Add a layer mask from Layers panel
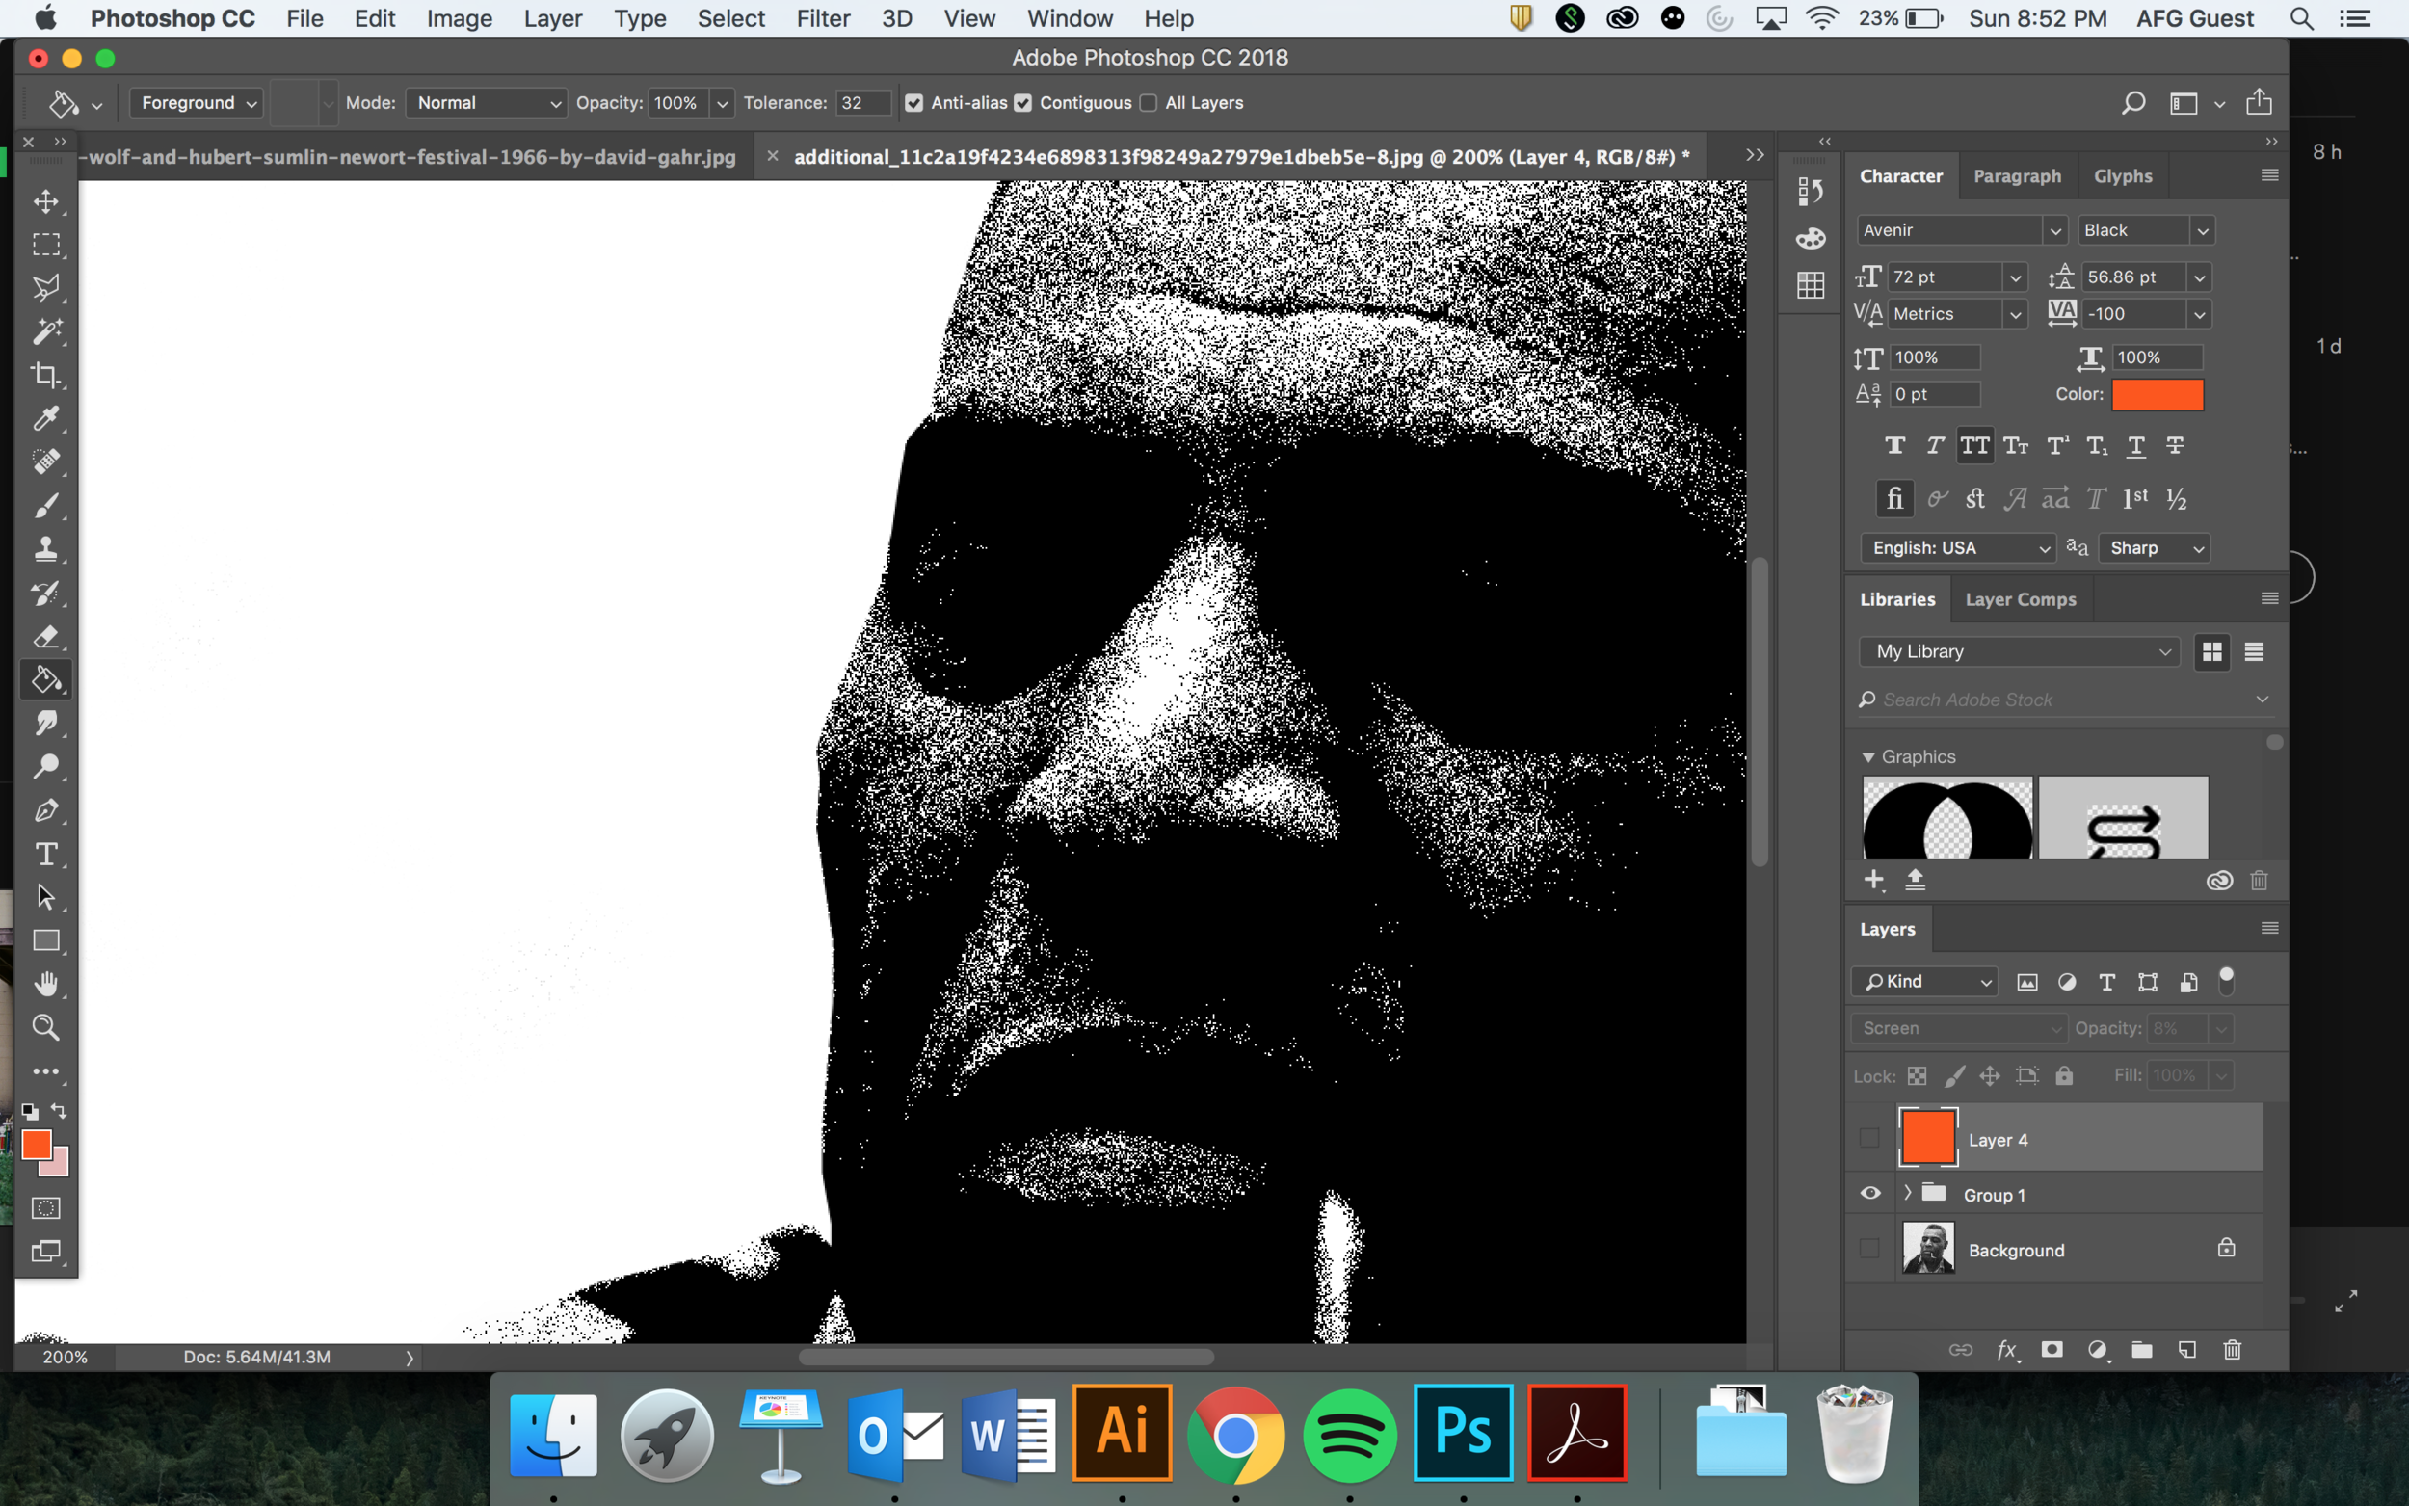 2052,1350
